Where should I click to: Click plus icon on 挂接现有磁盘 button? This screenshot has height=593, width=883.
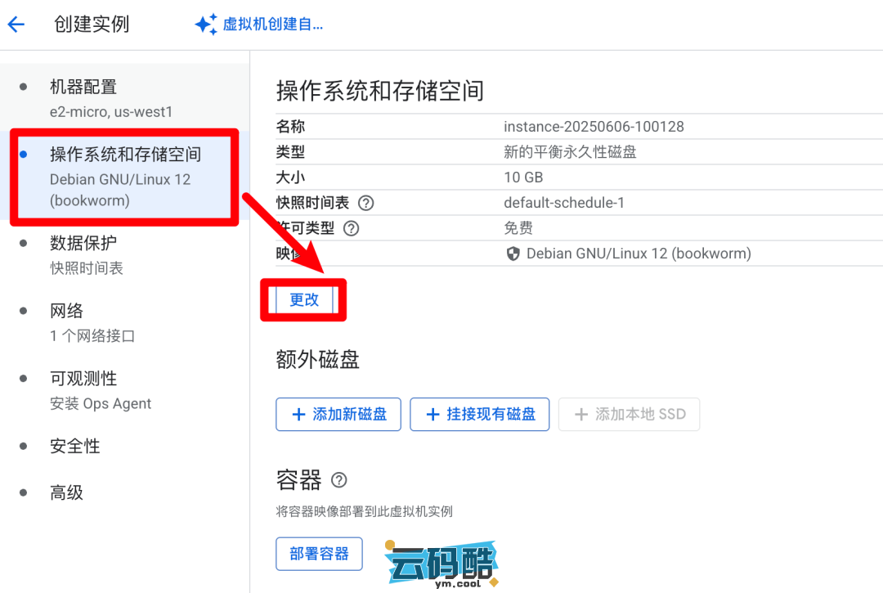[x=433, y=415]
